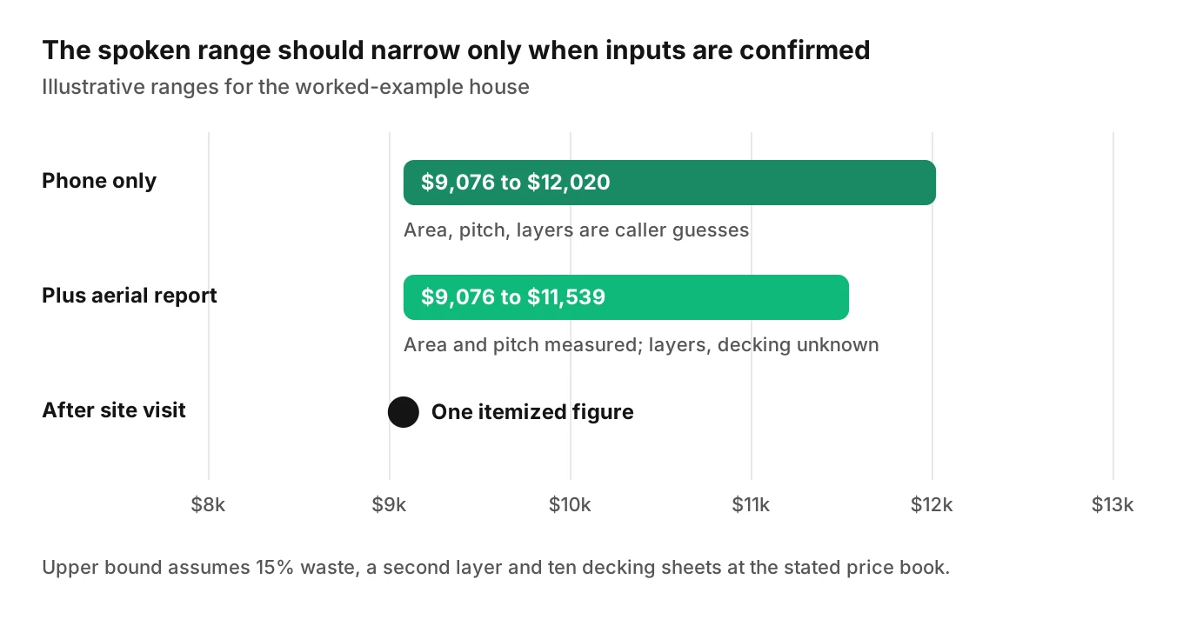Click the chart title about spoken range

pyautogui.click(x=456, y=50)
